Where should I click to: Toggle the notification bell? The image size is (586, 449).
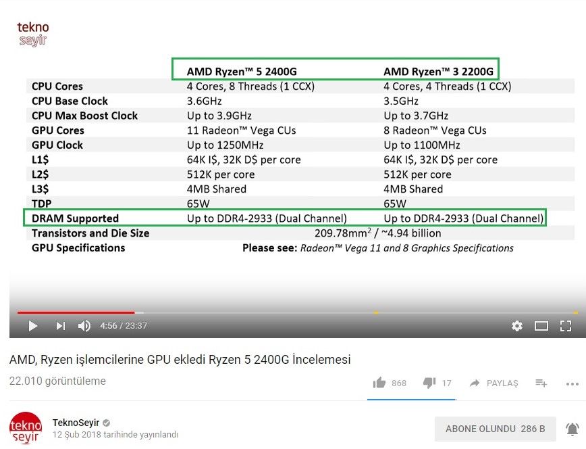pos(572,429)
